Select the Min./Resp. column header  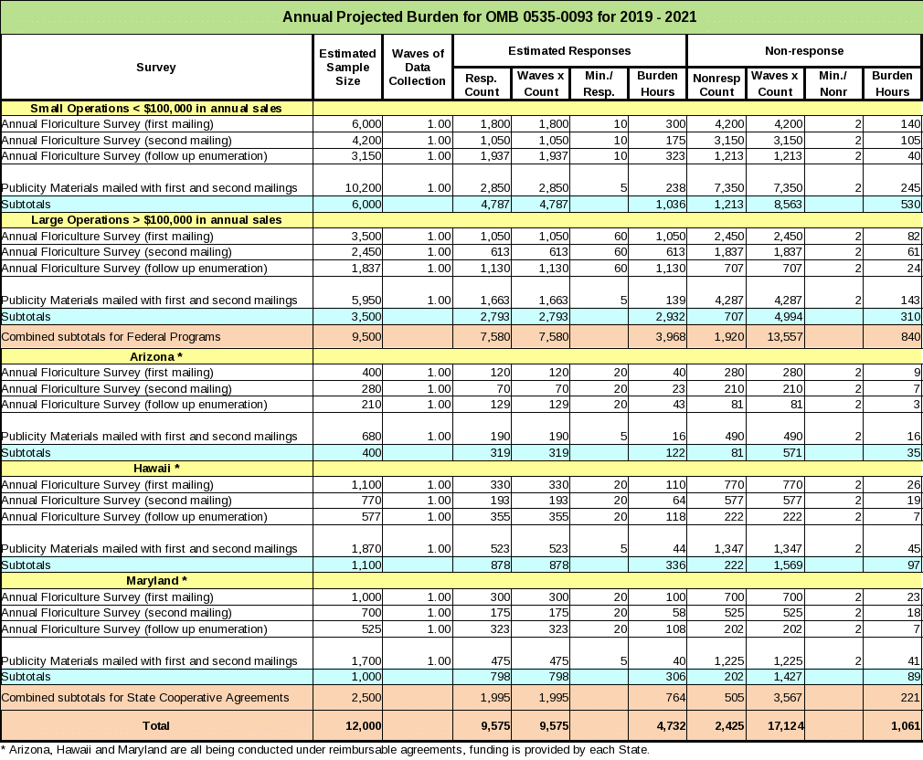(599, 84)
